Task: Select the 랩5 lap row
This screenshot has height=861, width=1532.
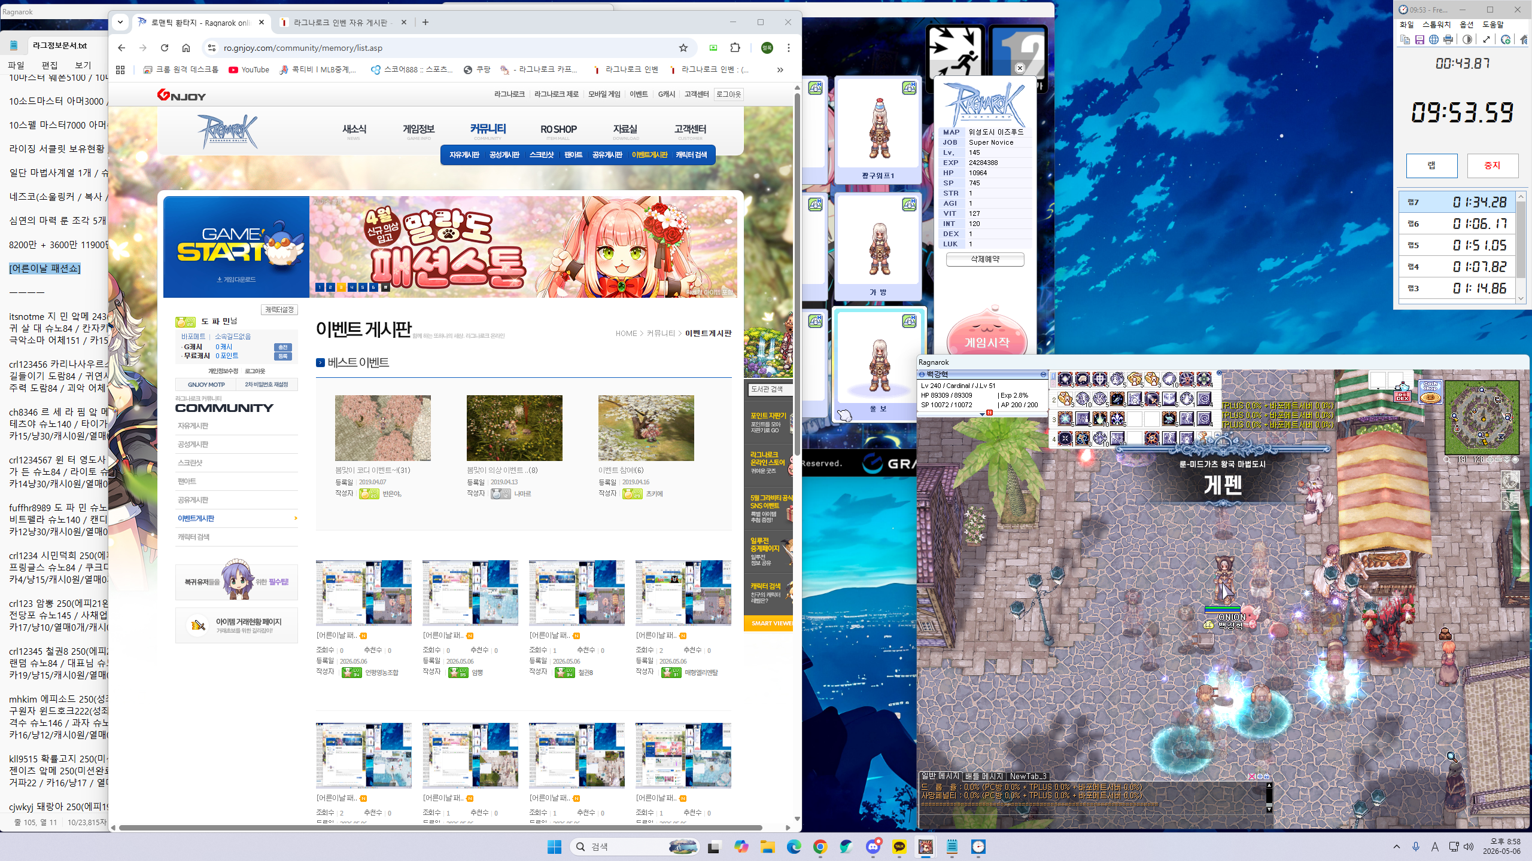Action: [x=1458, y=245]
